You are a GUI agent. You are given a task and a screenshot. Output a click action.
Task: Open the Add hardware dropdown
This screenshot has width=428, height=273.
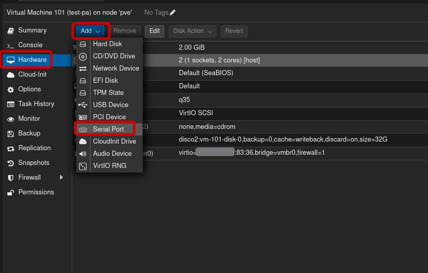pos(91,31)
